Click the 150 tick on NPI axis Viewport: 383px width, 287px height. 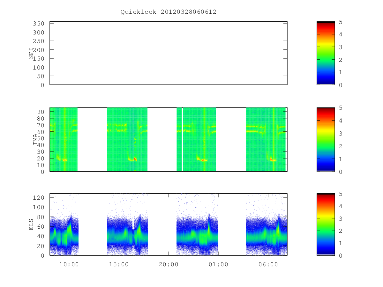pos(38,59)
